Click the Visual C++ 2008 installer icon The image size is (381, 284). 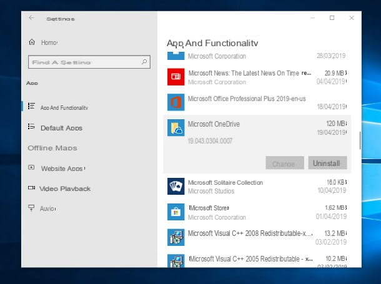176,237
